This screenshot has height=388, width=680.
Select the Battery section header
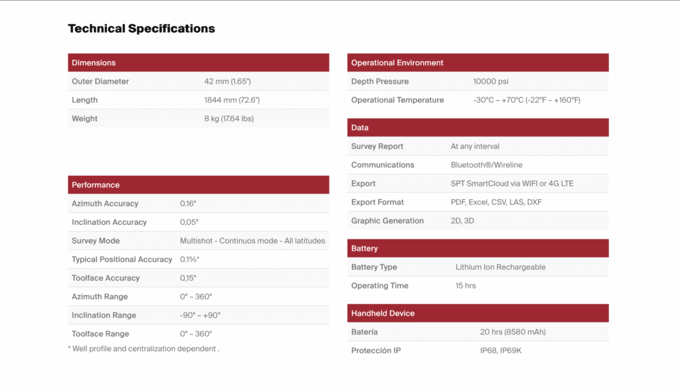coord(365,249)
